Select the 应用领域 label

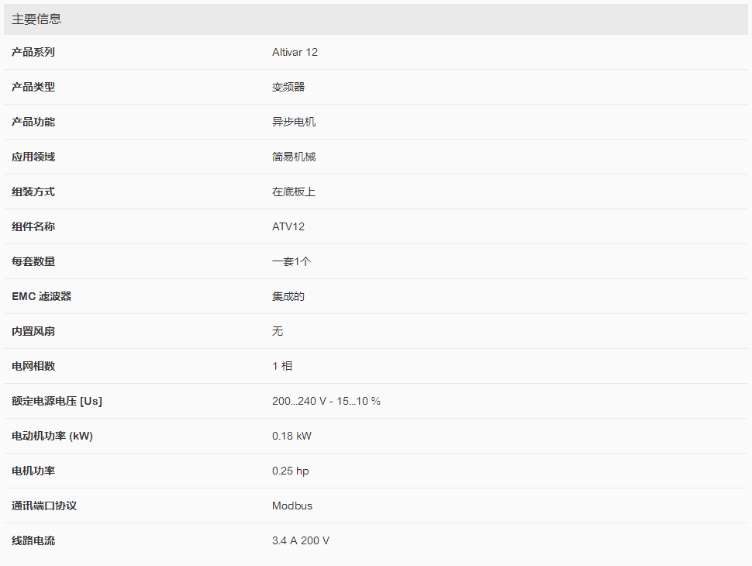click(33, 157)
